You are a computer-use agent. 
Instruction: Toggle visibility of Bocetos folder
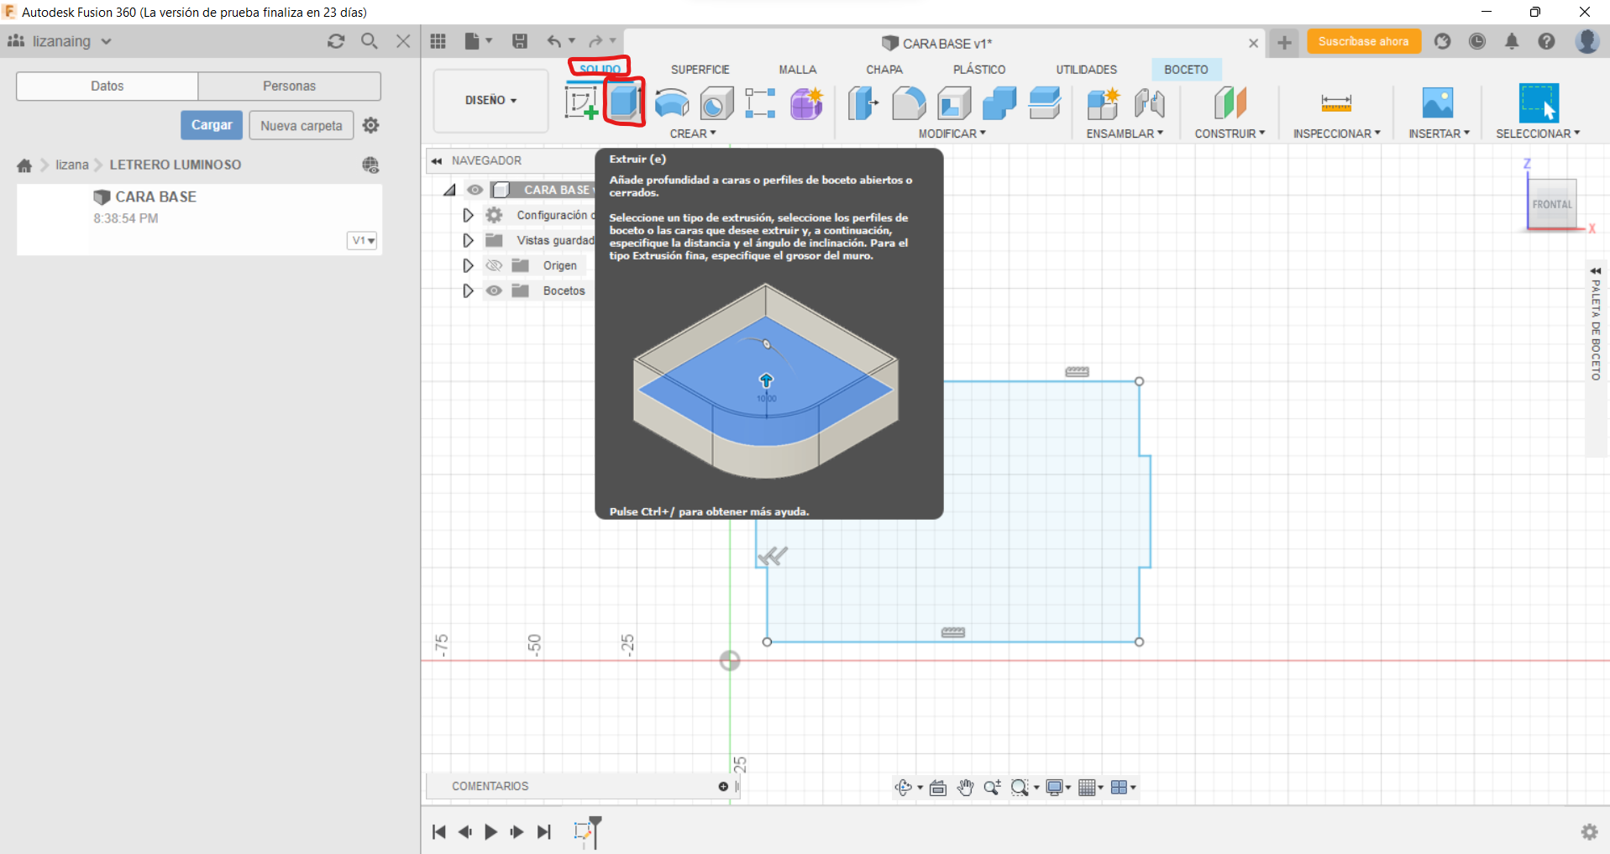(494, 291)
